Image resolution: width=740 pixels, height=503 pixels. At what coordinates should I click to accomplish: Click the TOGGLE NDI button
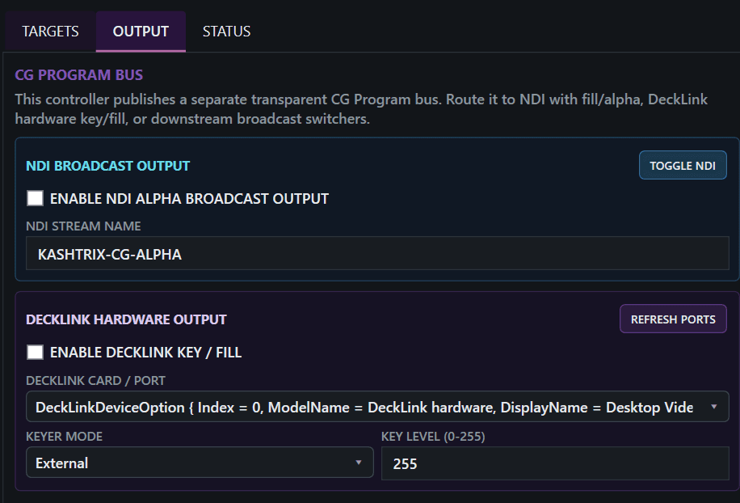(x=683, y=165)
